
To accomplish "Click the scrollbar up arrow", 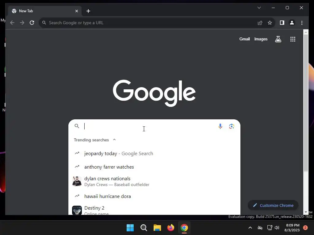I will tap(306, 32).
